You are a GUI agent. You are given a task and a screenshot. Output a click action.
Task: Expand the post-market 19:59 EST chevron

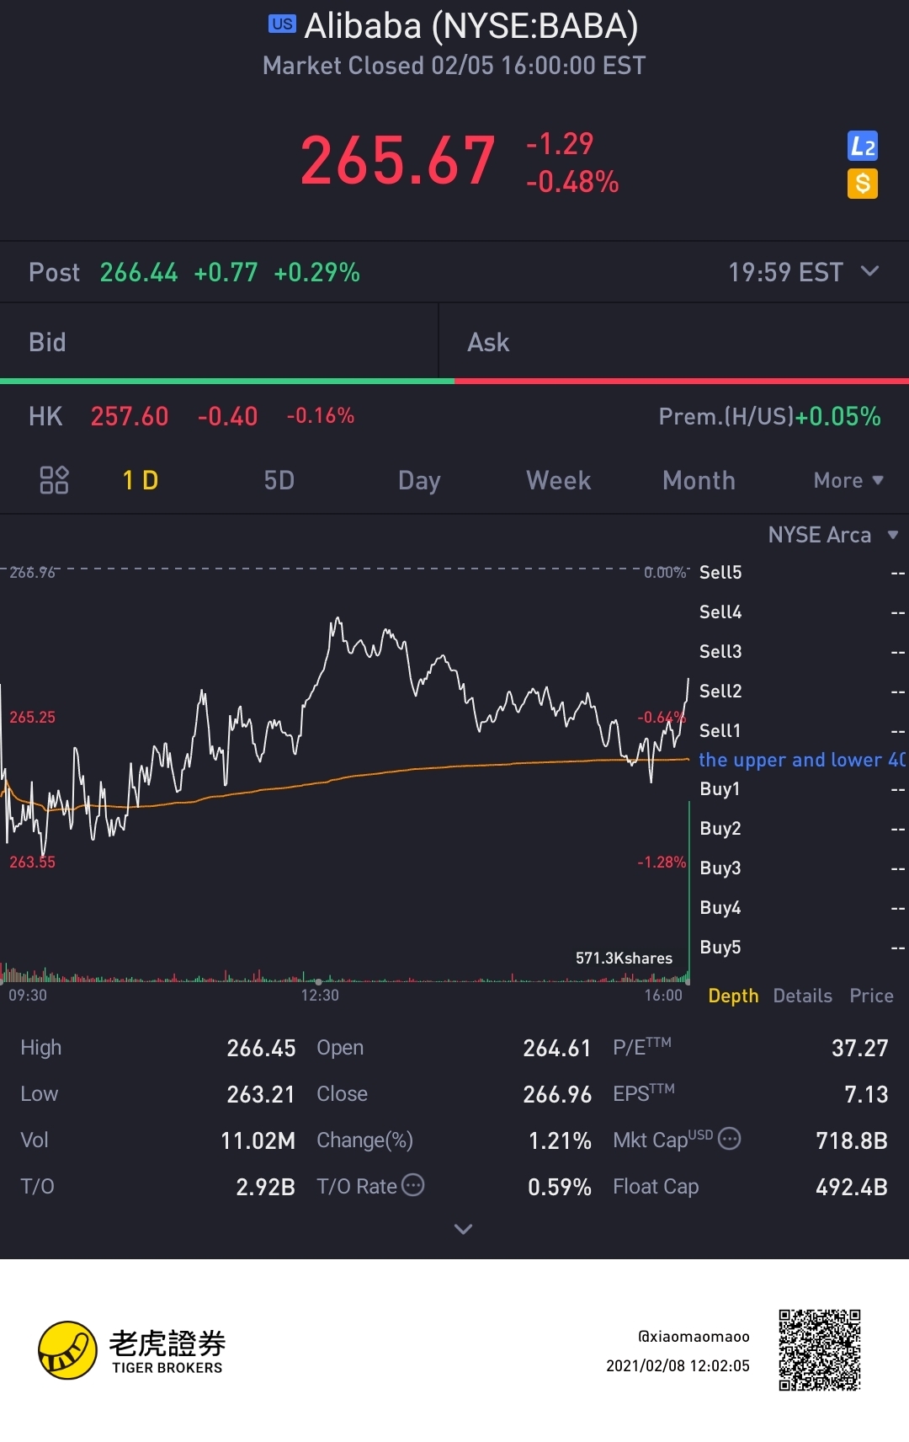[870, 271]
